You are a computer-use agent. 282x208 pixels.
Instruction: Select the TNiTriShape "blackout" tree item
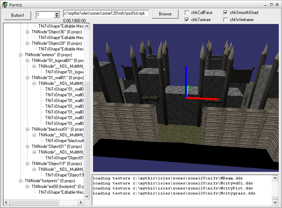pyautogui.click(x=64, y=141)
